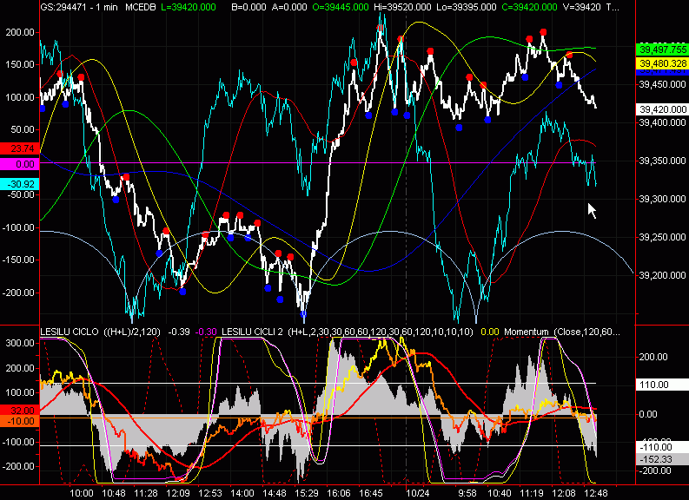Click the 12:53 time axis label
The image size is (689, 500).
(210, 493)
